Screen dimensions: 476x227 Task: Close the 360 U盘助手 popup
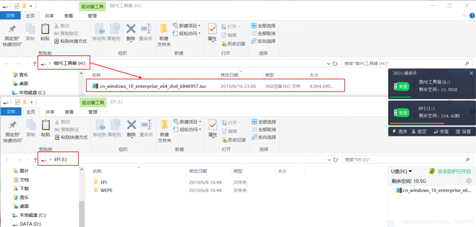tap(471, 73)
